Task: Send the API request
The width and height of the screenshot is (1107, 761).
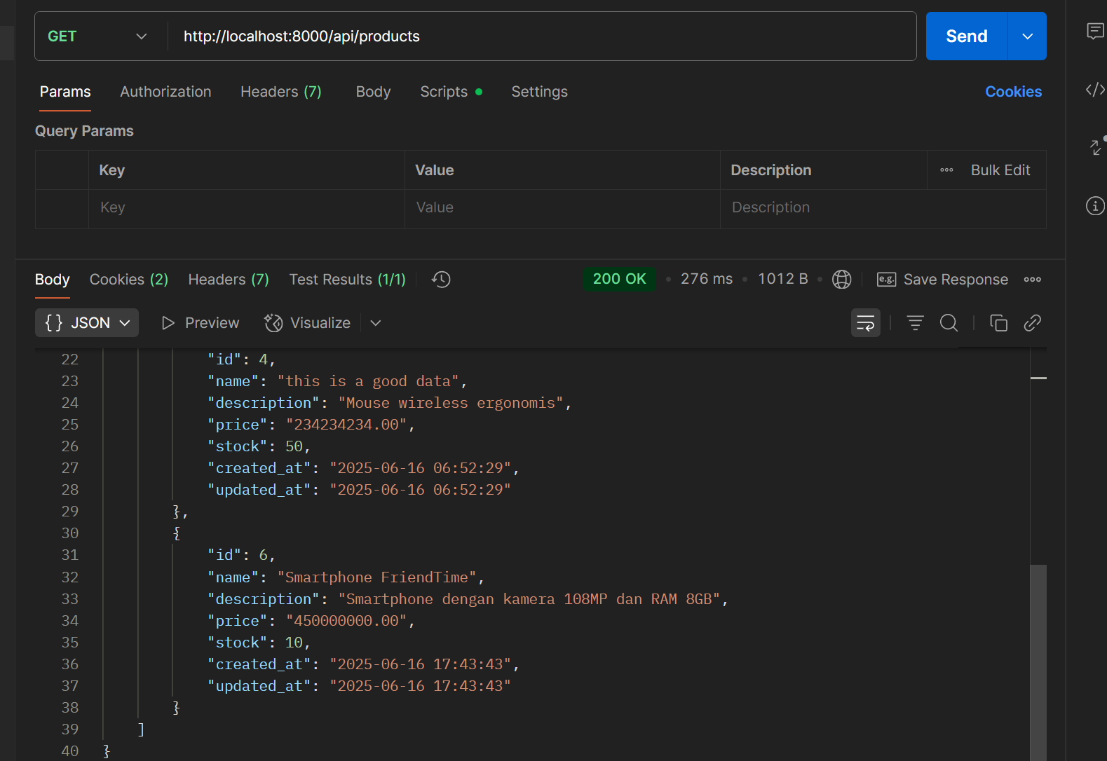Action: (966, 36)
